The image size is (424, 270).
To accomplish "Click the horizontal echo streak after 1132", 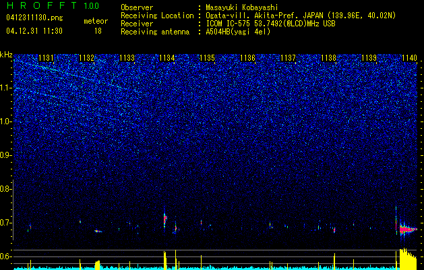I will 98,232.
